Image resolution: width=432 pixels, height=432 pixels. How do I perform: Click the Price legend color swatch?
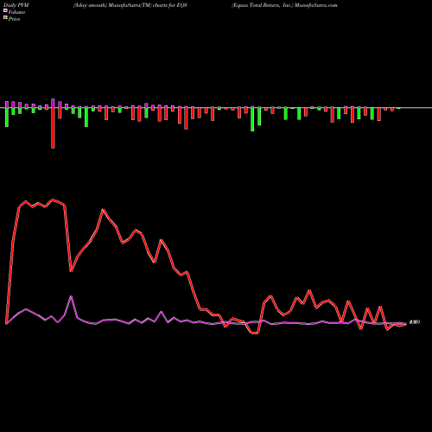pyautogui.click(x=5, y=18)
